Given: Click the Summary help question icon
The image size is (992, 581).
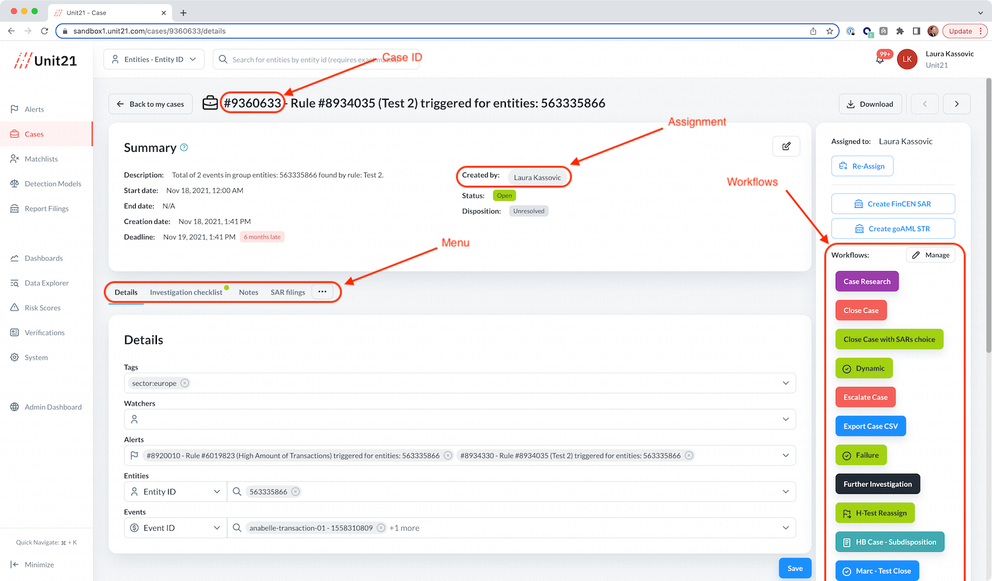Looking at the screenshot, I should pos(184,148).
